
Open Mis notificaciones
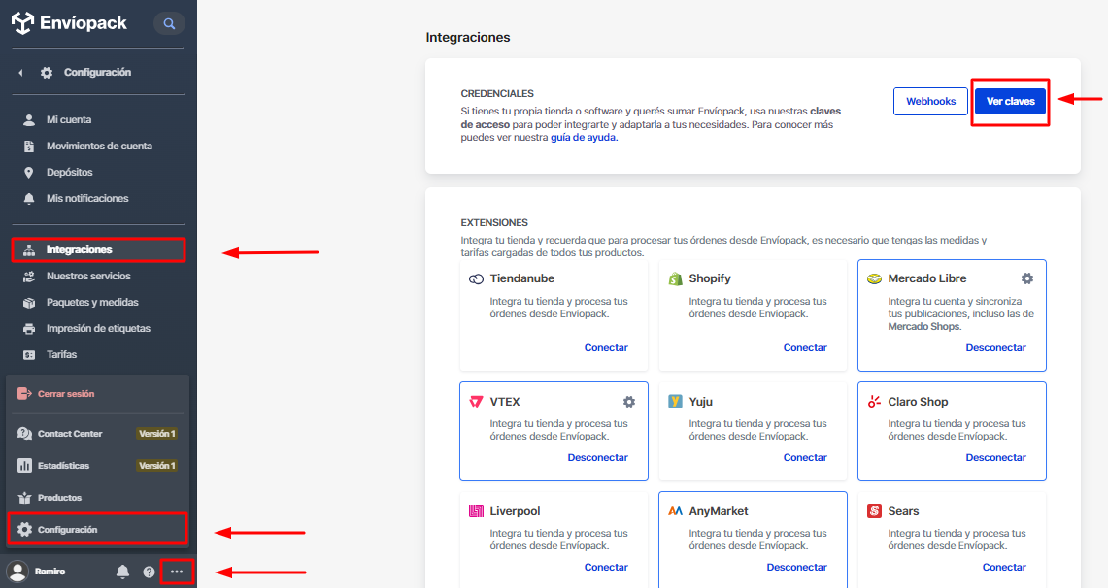click(x=87, y=198)
